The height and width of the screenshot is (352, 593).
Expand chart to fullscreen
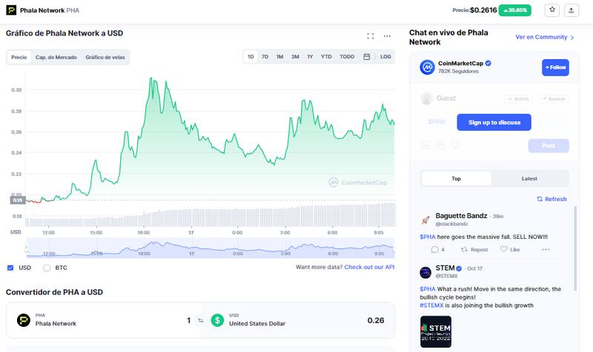click(371, 35)
